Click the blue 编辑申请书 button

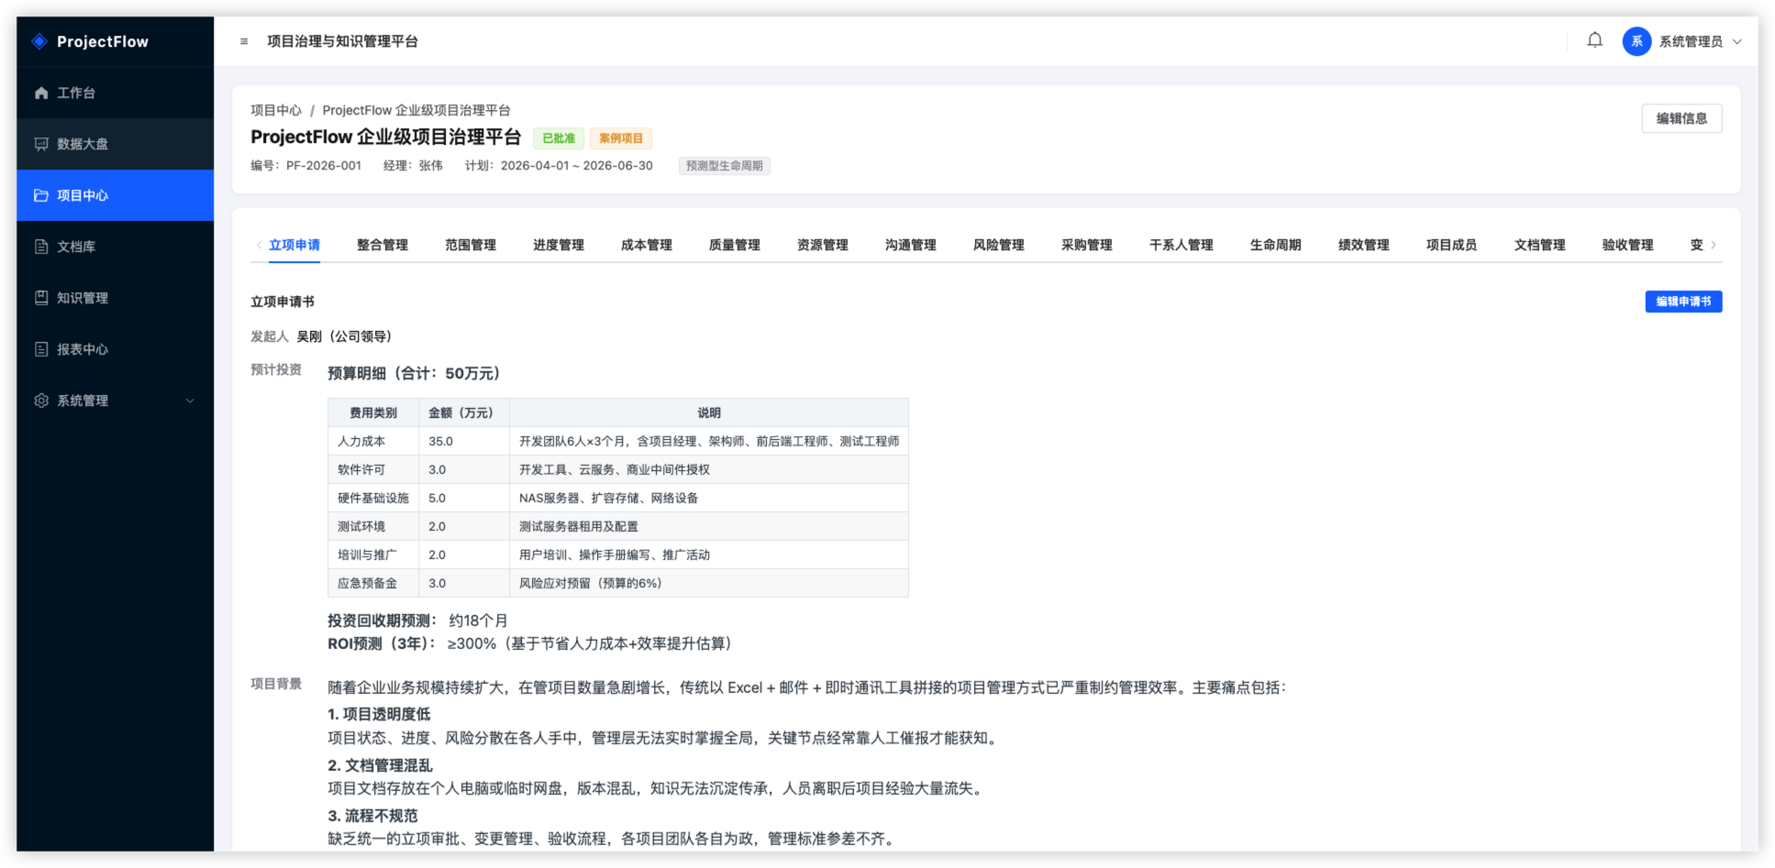1683,302
